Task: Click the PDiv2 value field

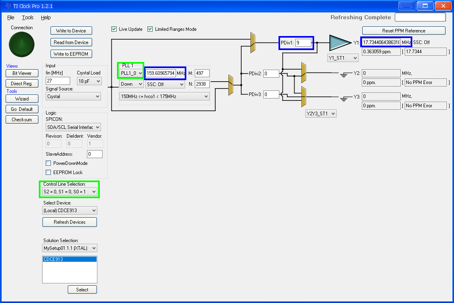Action: pyautogui.click(x=271, y=73)
